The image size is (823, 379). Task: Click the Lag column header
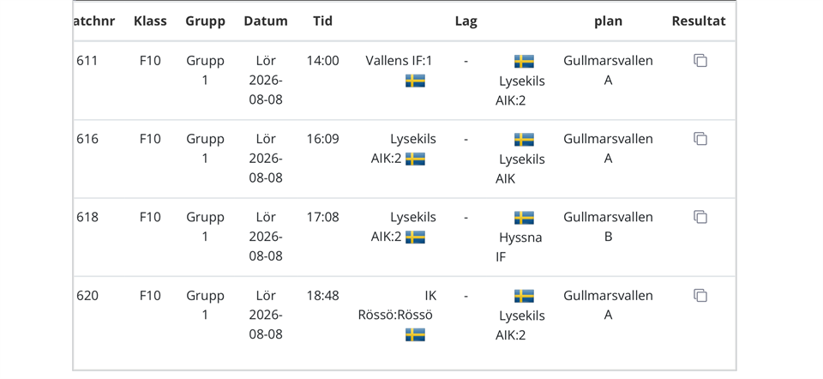tap(466, 21)
